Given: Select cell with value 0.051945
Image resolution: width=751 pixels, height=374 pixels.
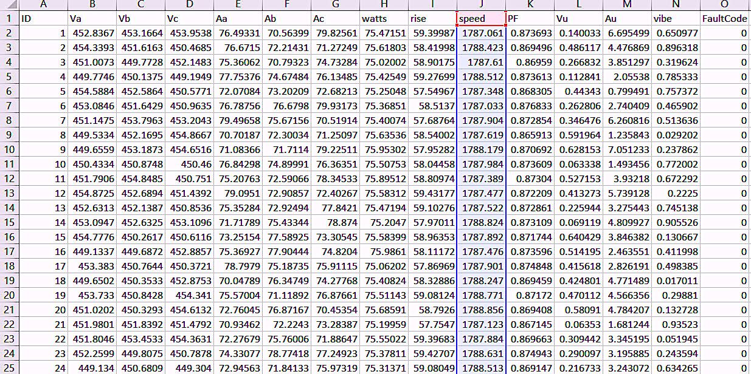Looking at the screenshot, I should [x=676, y=339].
